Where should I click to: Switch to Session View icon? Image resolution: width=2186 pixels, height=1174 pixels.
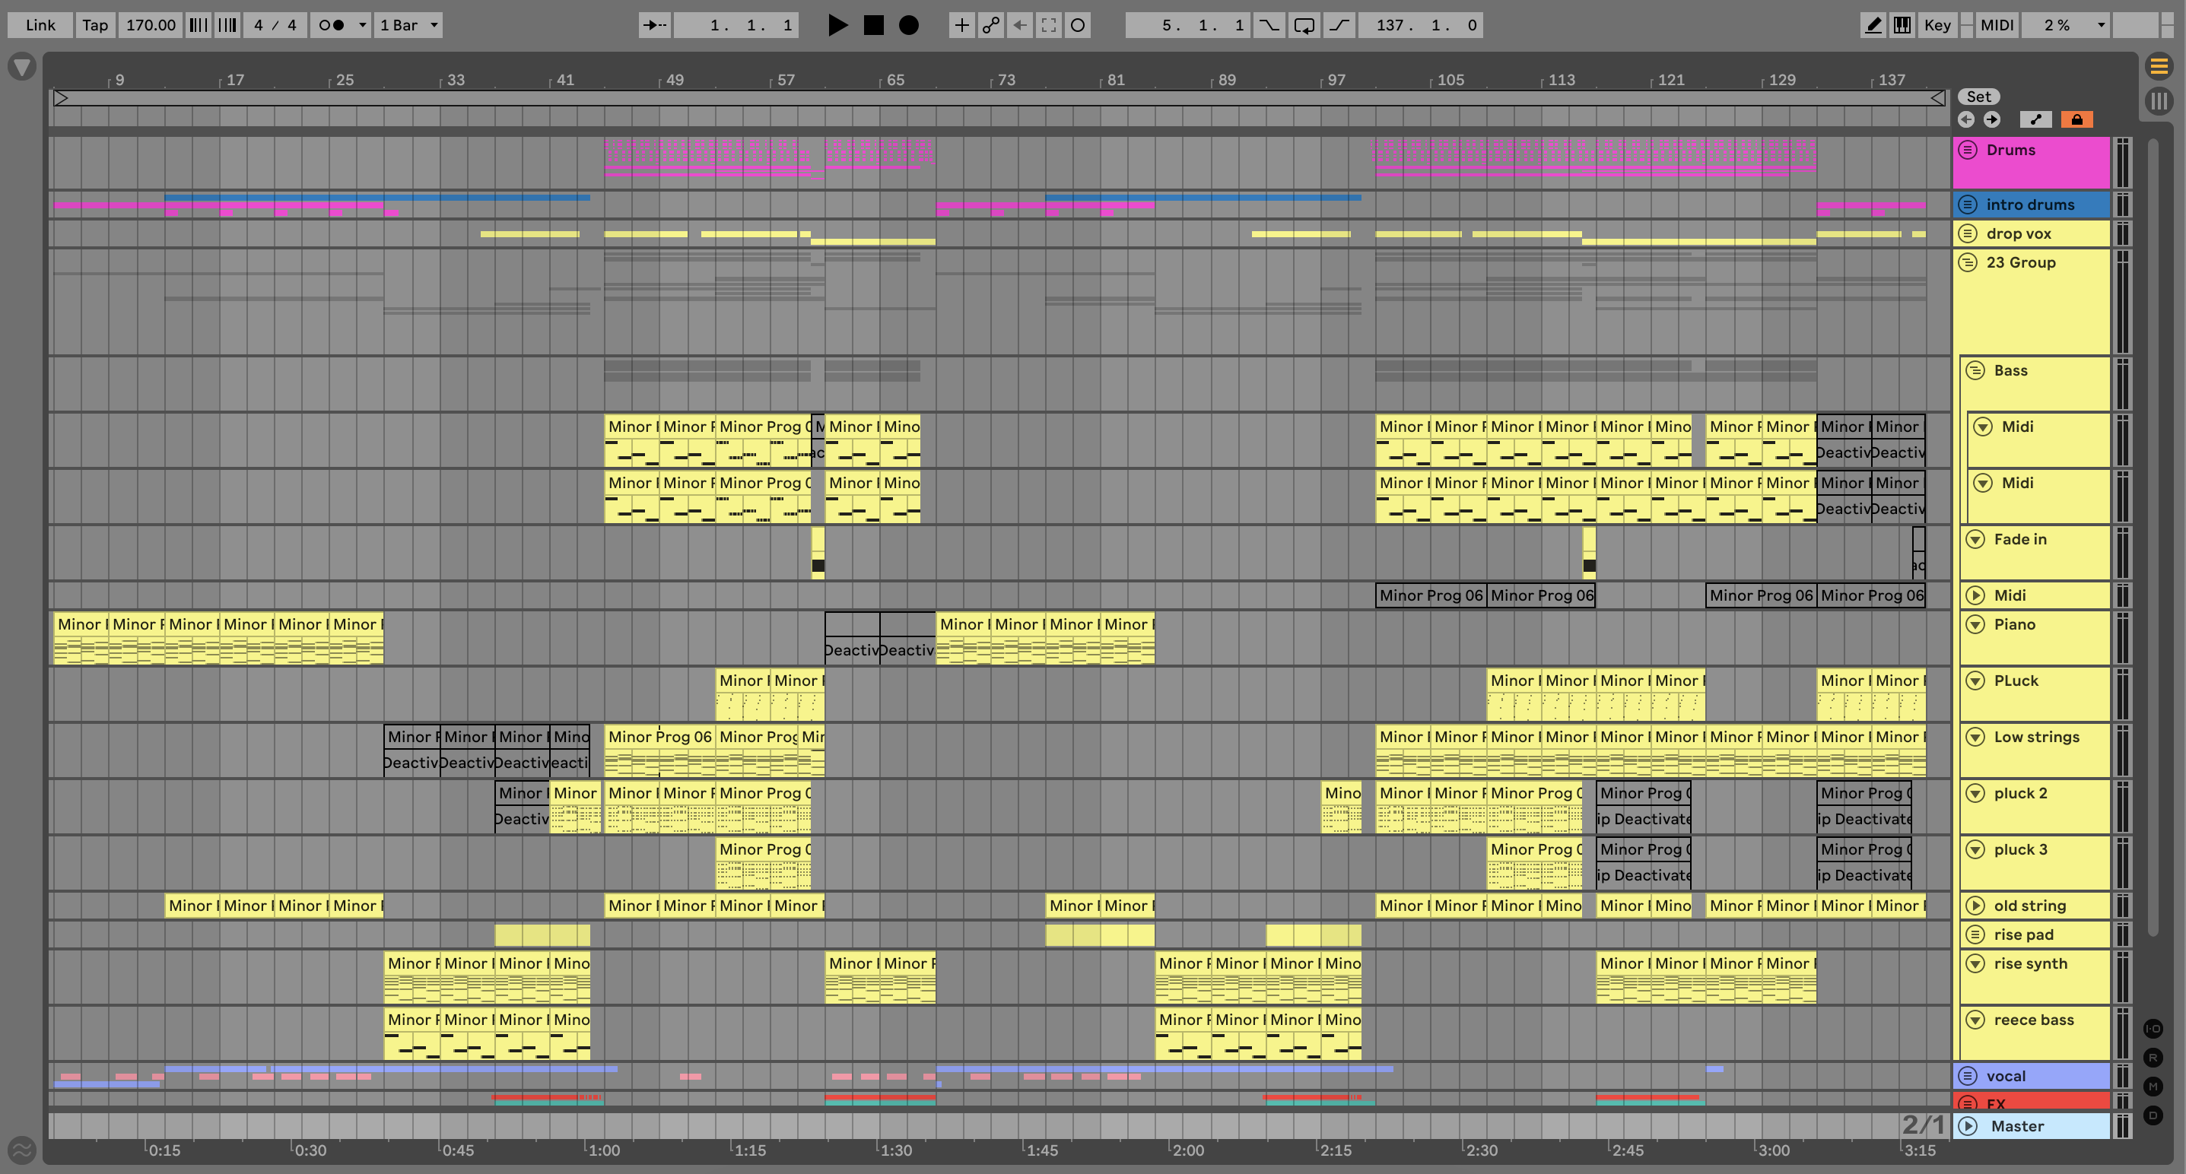[x=2159, y=102]
